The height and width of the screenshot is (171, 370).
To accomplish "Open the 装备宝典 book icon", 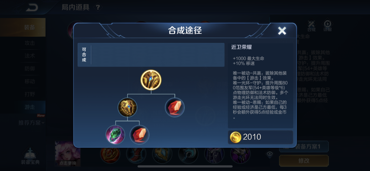I will (x=30, y=156).
